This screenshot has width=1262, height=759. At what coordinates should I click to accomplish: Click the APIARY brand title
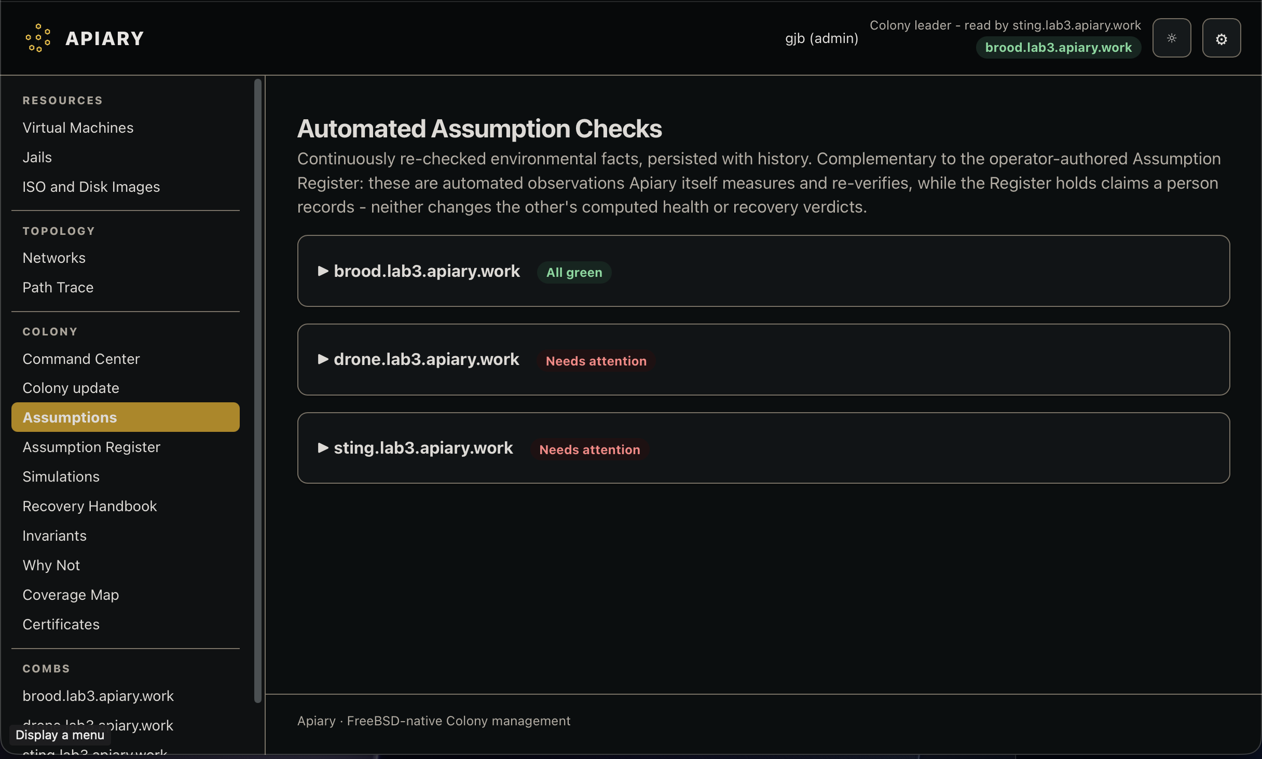click(x=104, y=38)
